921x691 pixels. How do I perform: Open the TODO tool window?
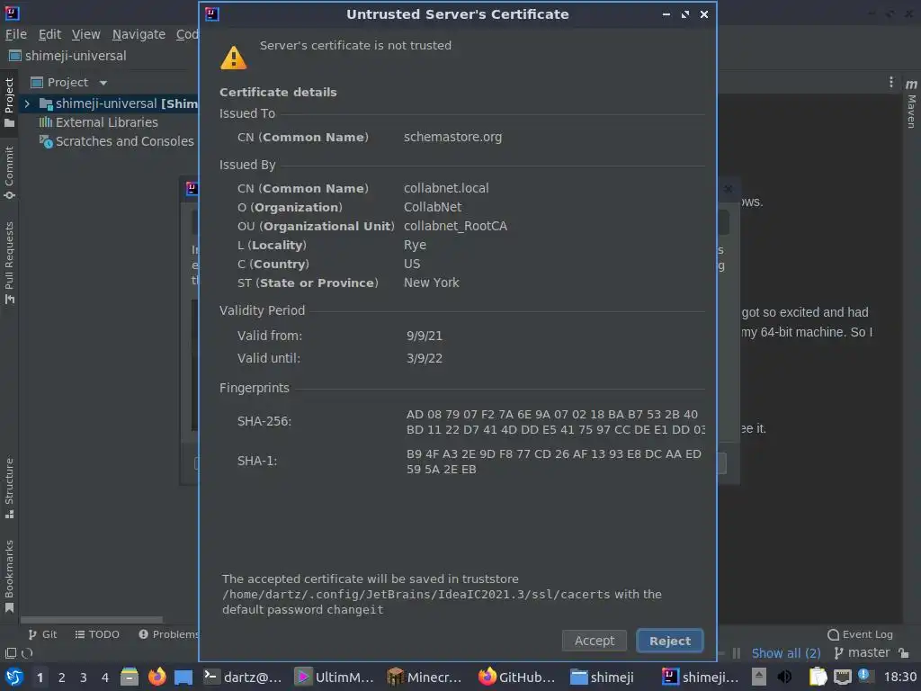tap(97, 634)
